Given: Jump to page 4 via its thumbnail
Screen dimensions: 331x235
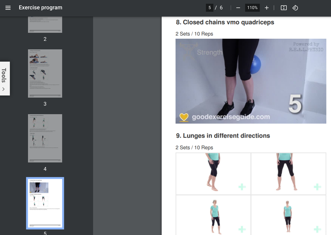Looking at the screenshot, I should pyautogui.click(x=45, y=138).
